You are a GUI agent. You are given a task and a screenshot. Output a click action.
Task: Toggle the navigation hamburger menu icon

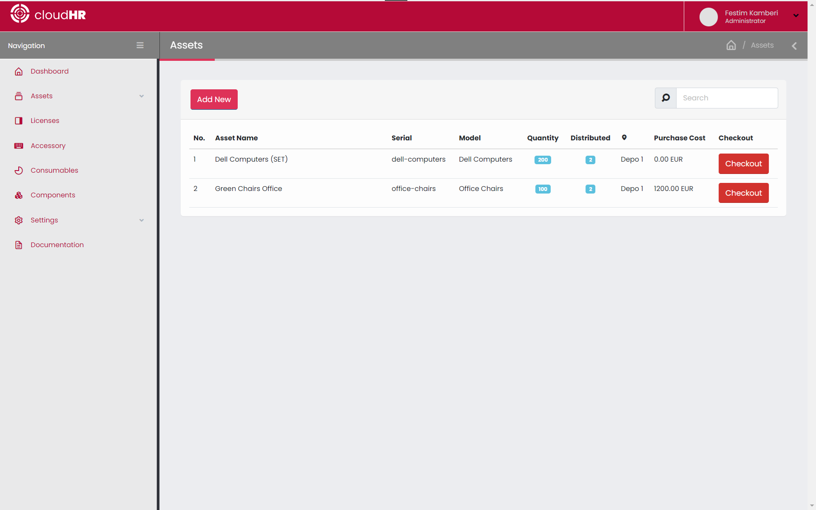tap(140, 46)
